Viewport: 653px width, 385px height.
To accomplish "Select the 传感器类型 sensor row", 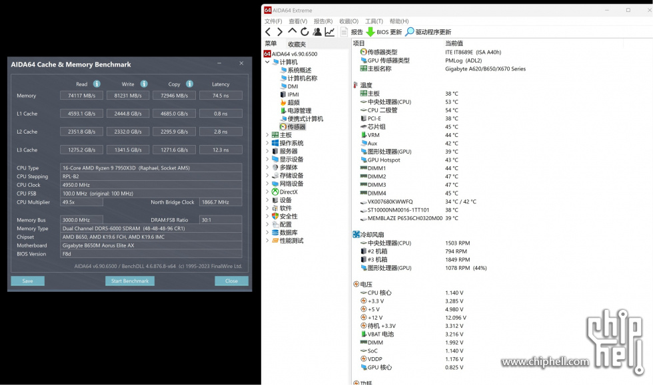I will [430, 52].
